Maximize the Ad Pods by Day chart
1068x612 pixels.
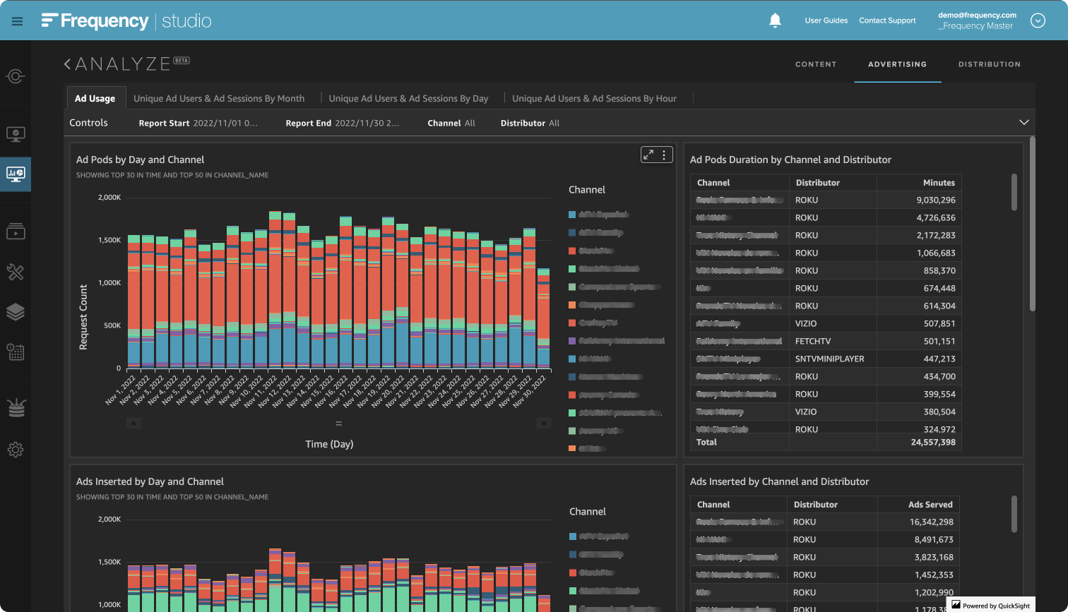tap(648, 155)
